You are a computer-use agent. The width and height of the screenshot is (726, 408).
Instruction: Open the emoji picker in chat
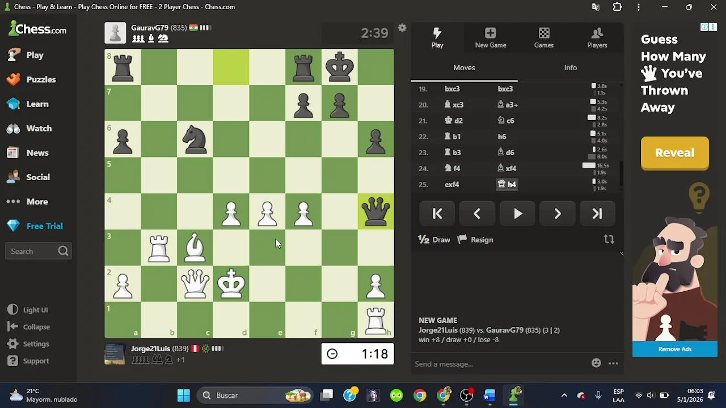596,363
